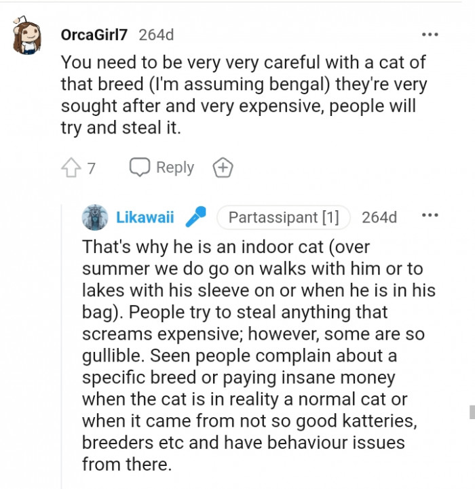Open the 264d timestamp on OrcaGirl7's comment
The height and width of the screenshot is (489, 475).
click(x=156, y=35)
